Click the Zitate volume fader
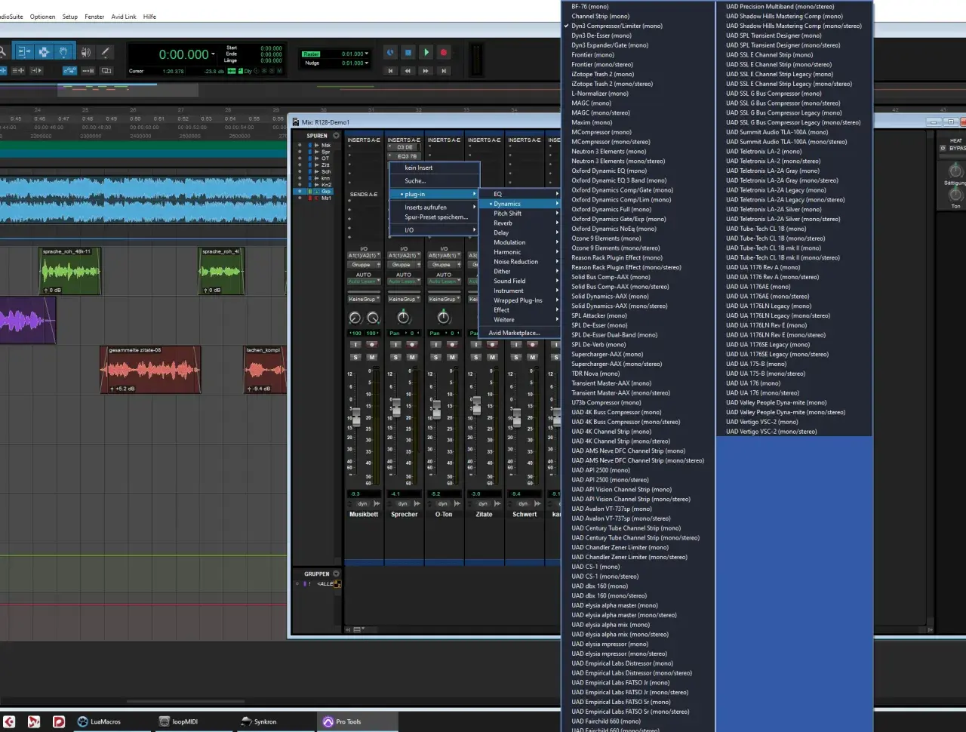This screenshot has height=732, width=966. (x=476, y=405)
